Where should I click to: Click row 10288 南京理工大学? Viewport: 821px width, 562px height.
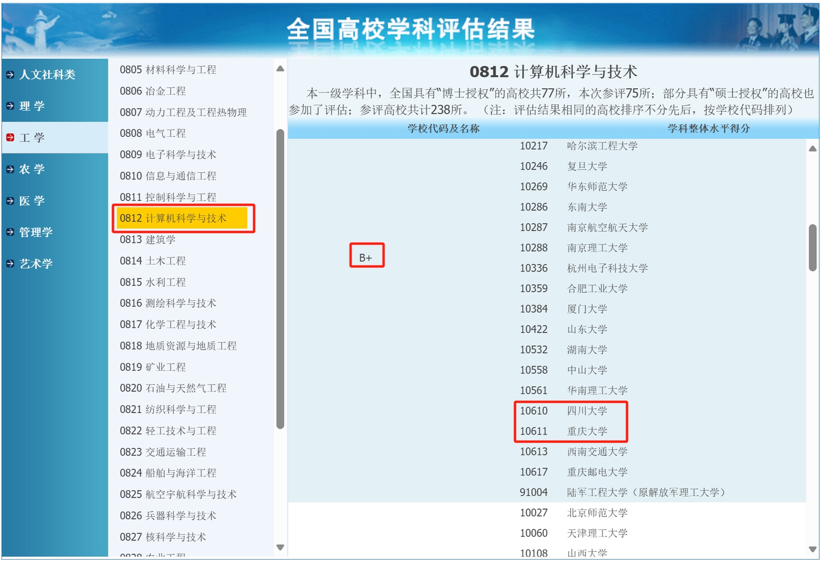tap(574, 248)
